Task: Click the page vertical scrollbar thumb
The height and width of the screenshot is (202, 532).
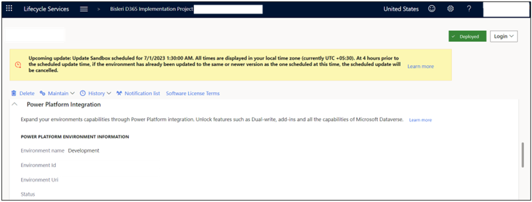Action: pyautogui.click(x=523, y=155)
